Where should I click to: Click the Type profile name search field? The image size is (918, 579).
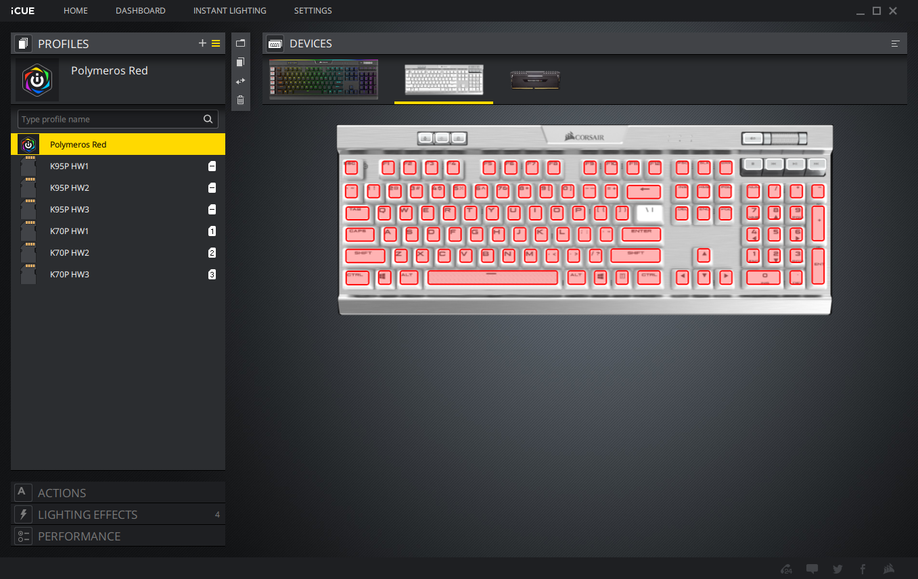tap(118, 119)
